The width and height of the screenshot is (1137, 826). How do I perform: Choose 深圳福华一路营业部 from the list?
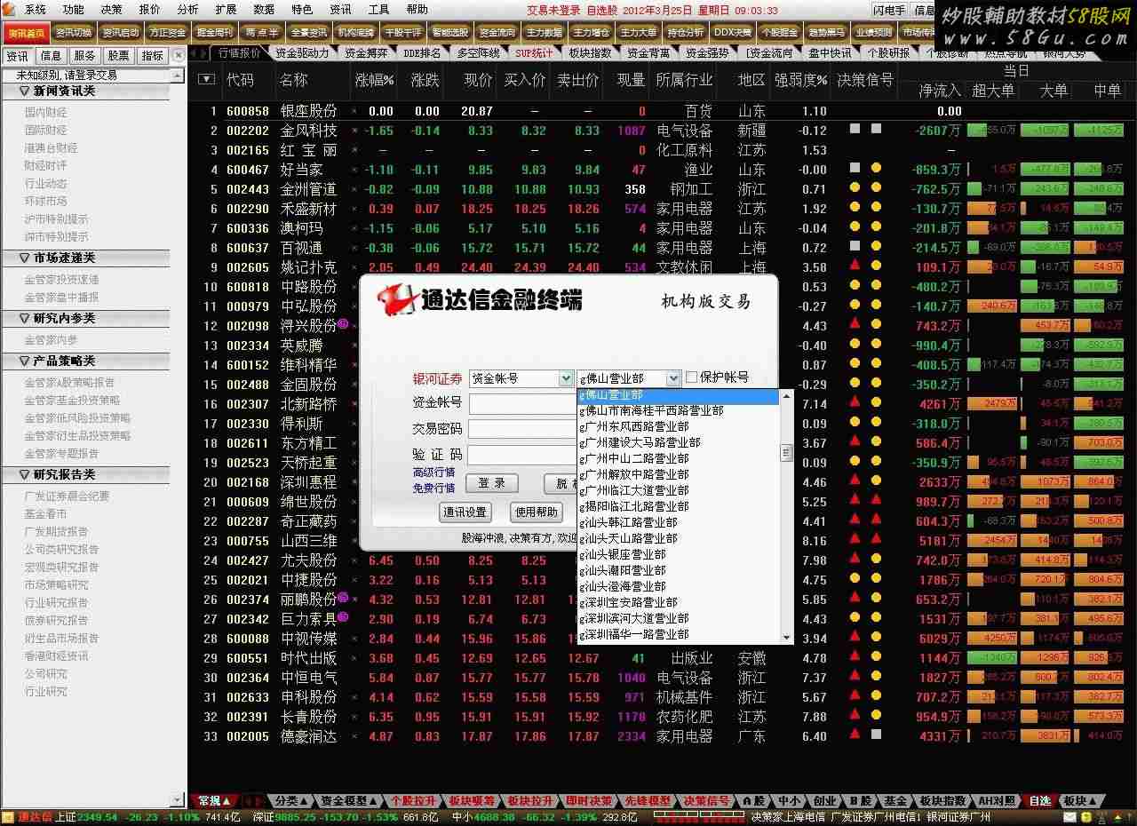pos(678,634)
